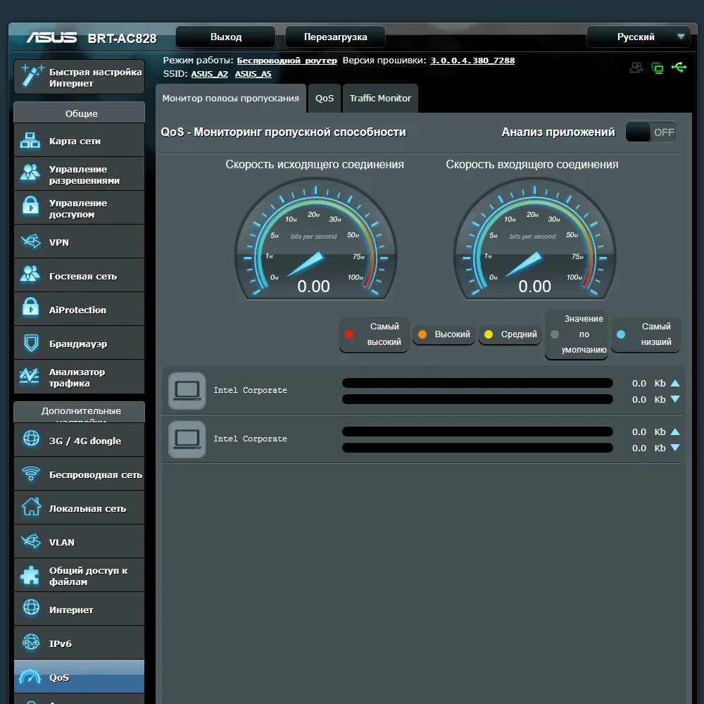Open the ASUS_A5 SSID link
Screen dimensions: 704x704
coord(253,74)
